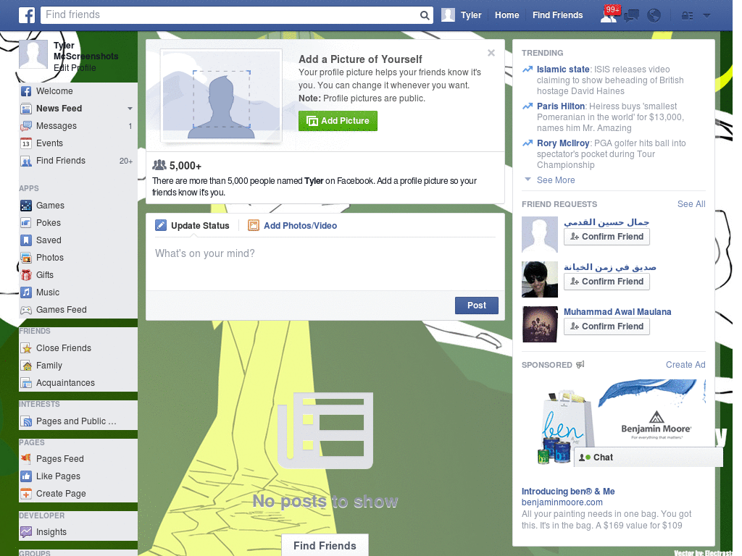Click the blue Post button
Image resolution: width=742 pixels, height=556 pixels.
[x=477, y=306]
